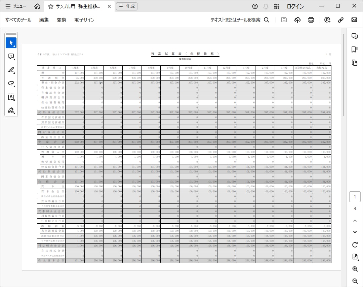Open the apps grid icon
This screenshot has height=287, width=363.
point(276,6)
